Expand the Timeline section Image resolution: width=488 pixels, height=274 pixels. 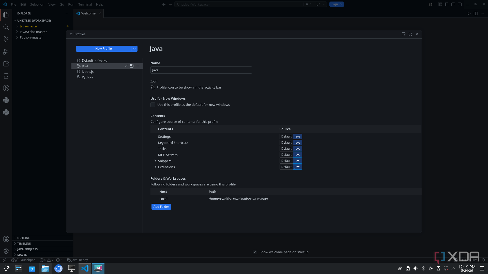(43, 244)
